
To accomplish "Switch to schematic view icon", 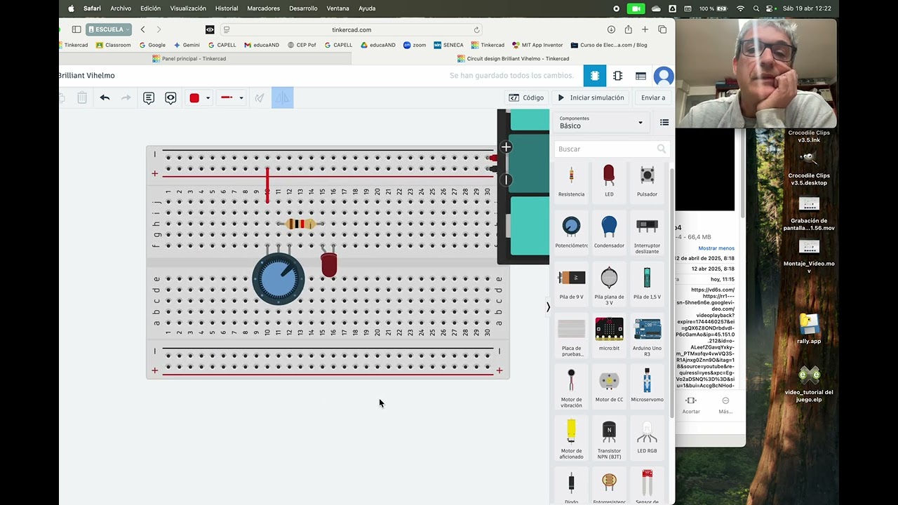I will pos(617,76).
